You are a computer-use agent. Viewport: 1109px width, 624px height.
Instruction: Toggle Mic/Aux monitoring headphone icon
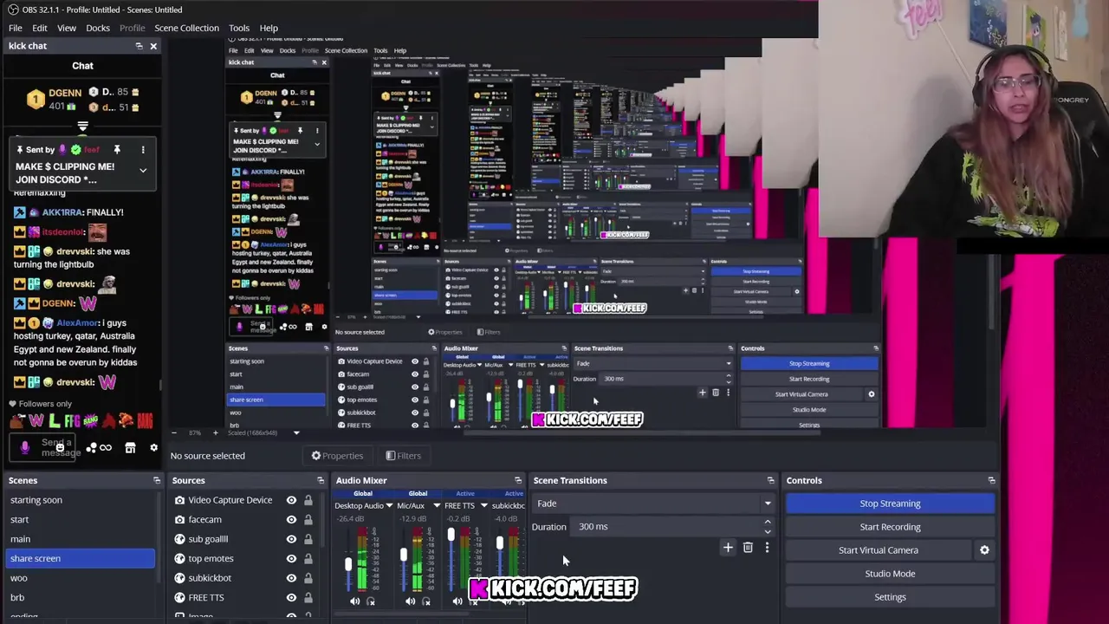[x=425, y=601]
